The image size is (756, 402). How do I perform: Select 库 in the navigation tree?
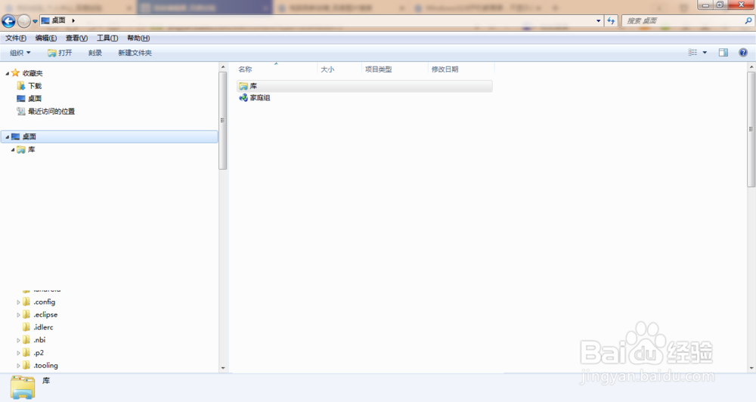click(31, 149)
